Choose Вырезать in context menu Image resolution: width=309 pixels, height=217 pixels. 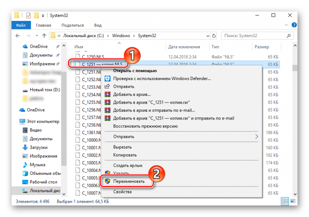click(x=122, y=147)
